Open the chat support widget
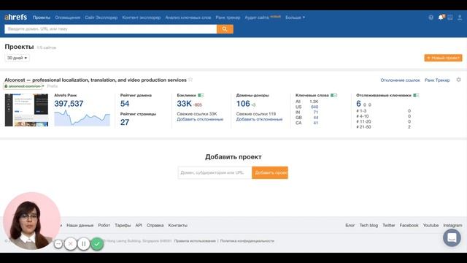Screen dimensions: 467x263 [x=452, y=237]
